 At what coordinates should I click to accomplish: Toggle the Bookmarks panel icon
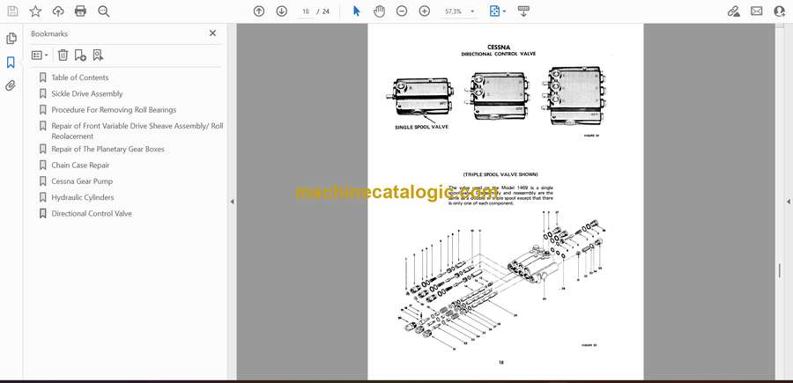pos(11,63)
